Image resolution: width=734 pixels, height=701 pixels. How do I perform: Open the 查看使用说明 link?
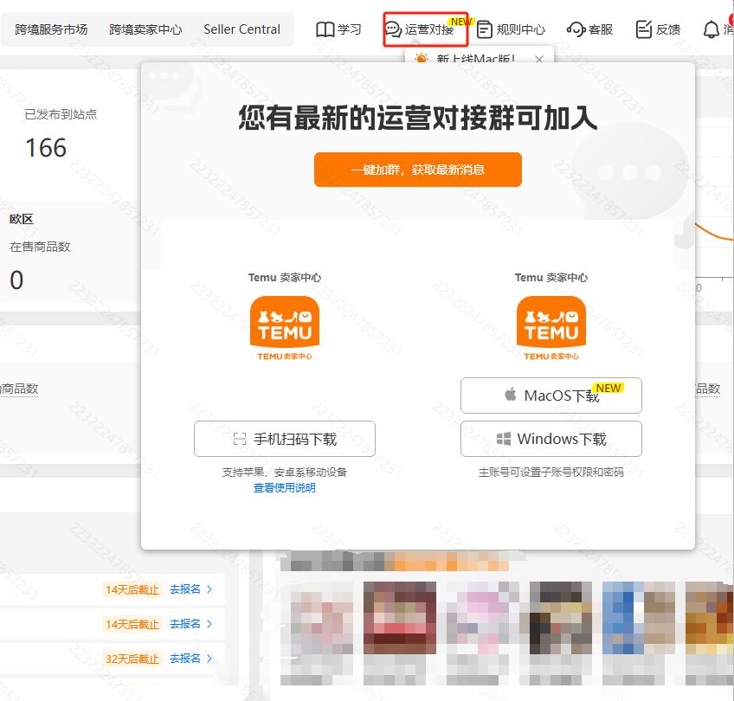click(285, 487)
